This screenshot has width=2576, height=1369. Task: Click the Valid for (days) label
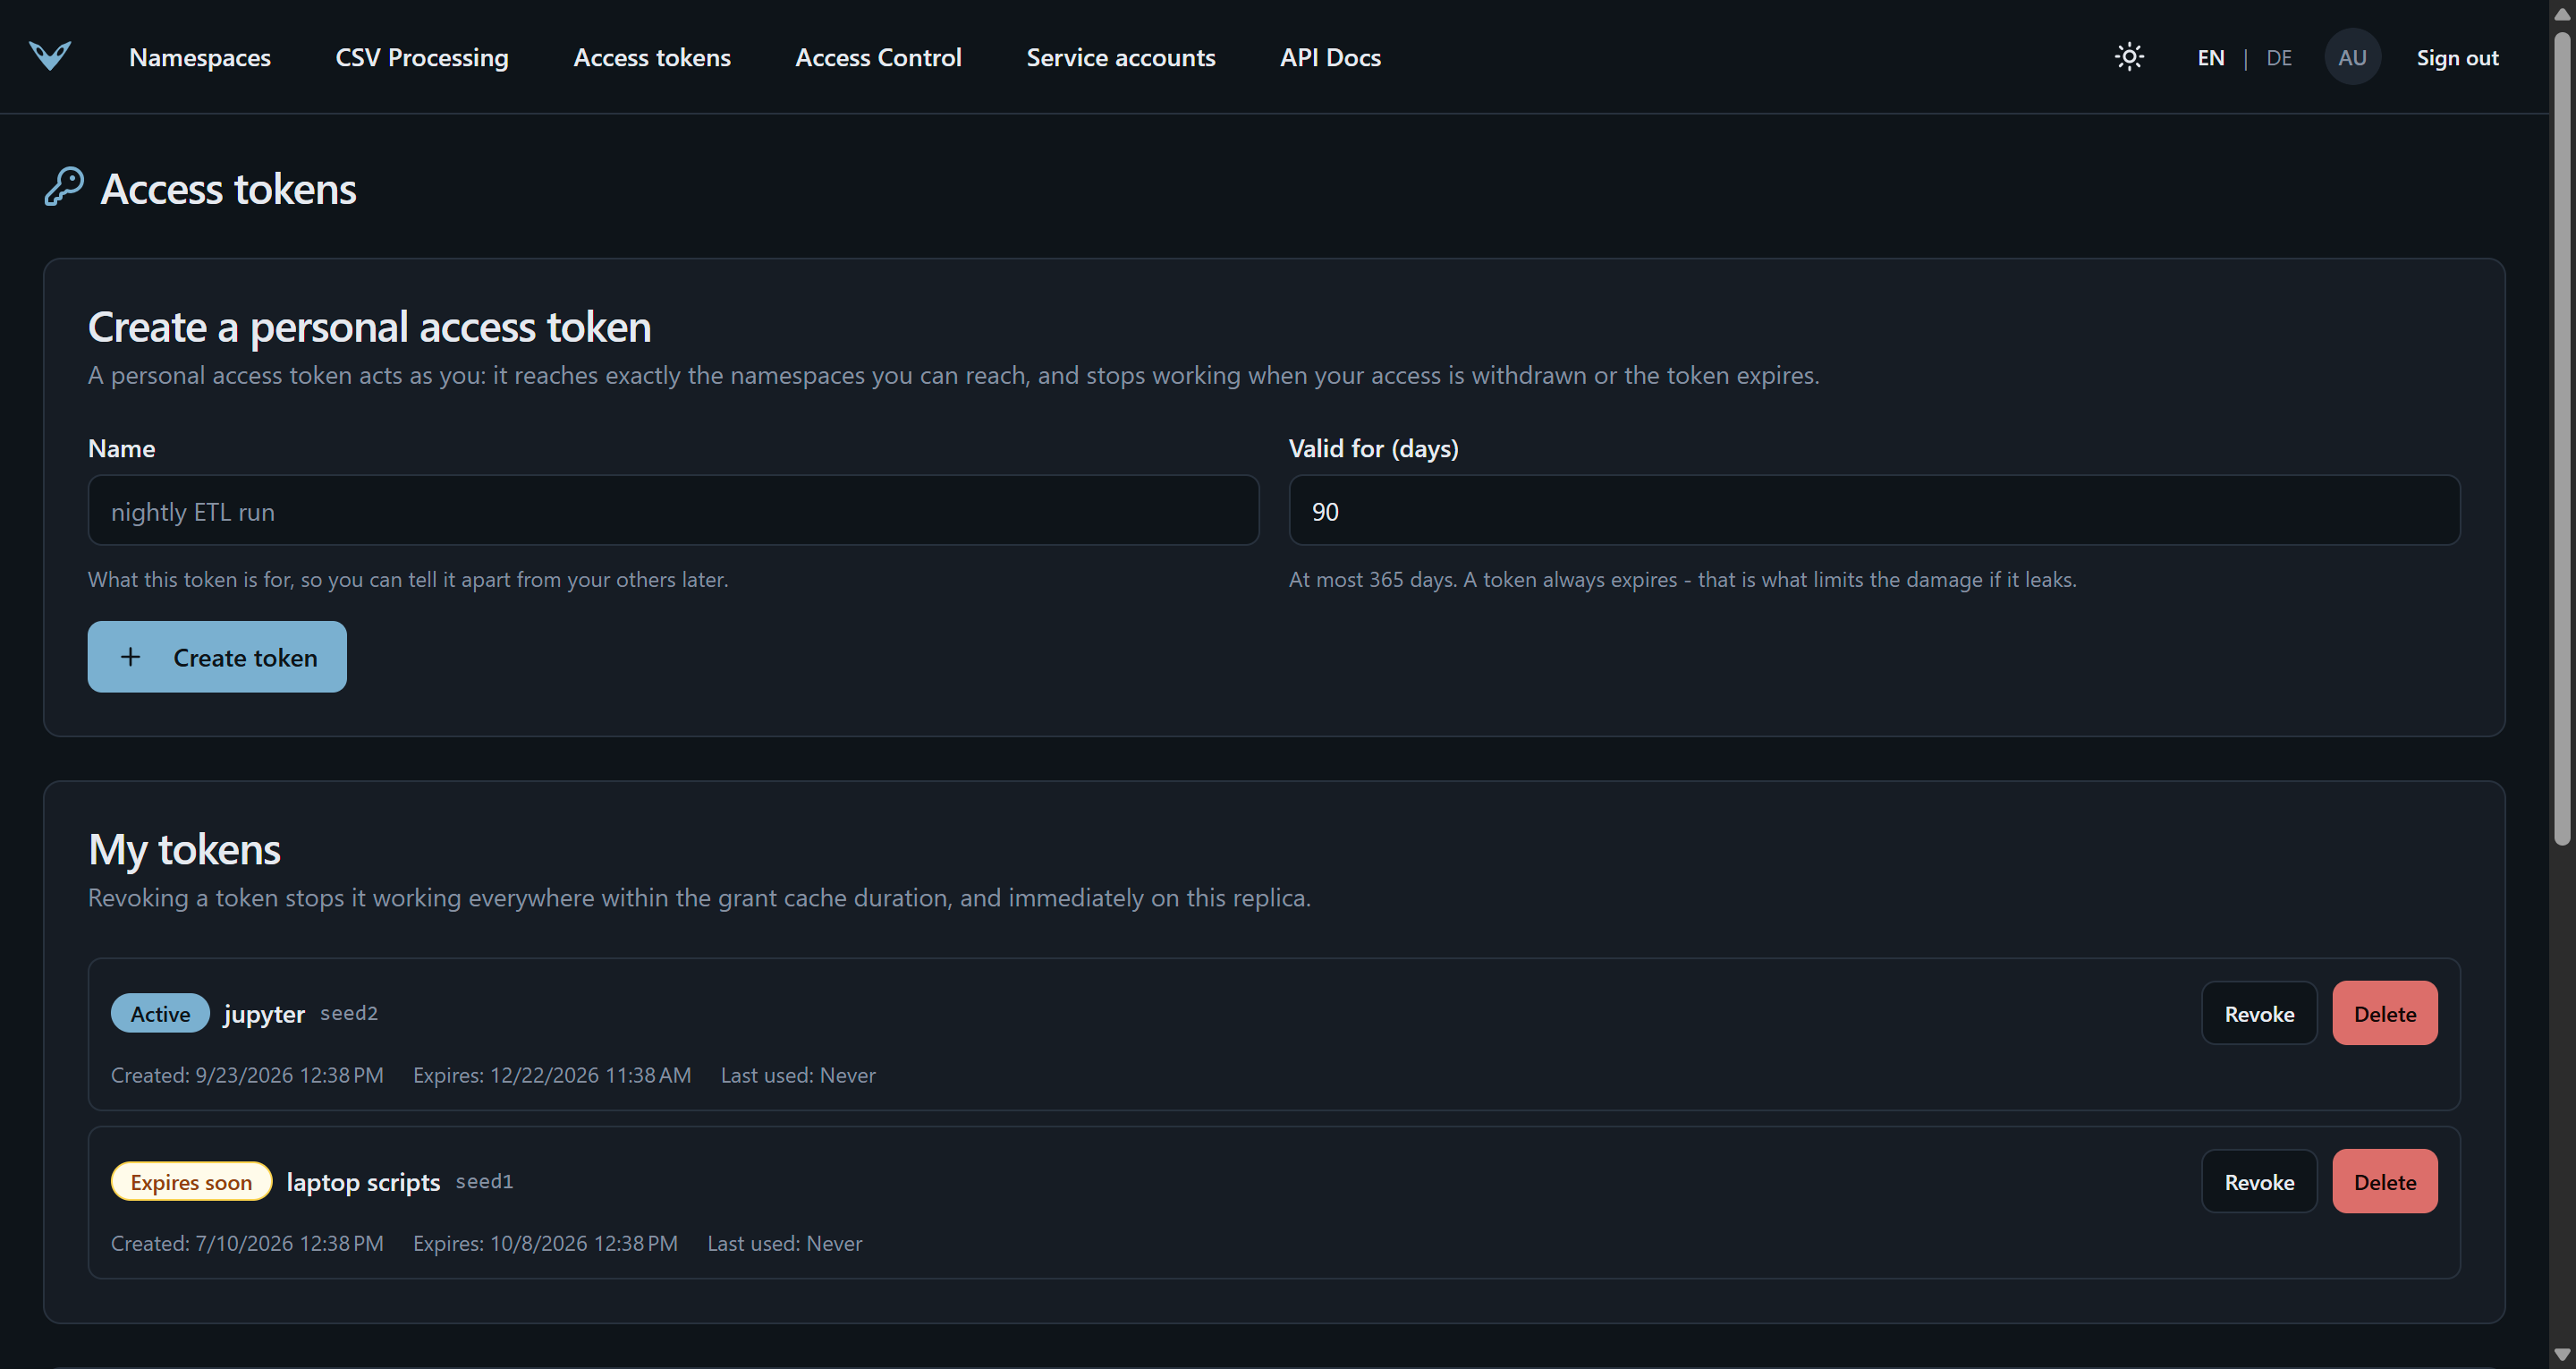click(x=1373, y=447)
